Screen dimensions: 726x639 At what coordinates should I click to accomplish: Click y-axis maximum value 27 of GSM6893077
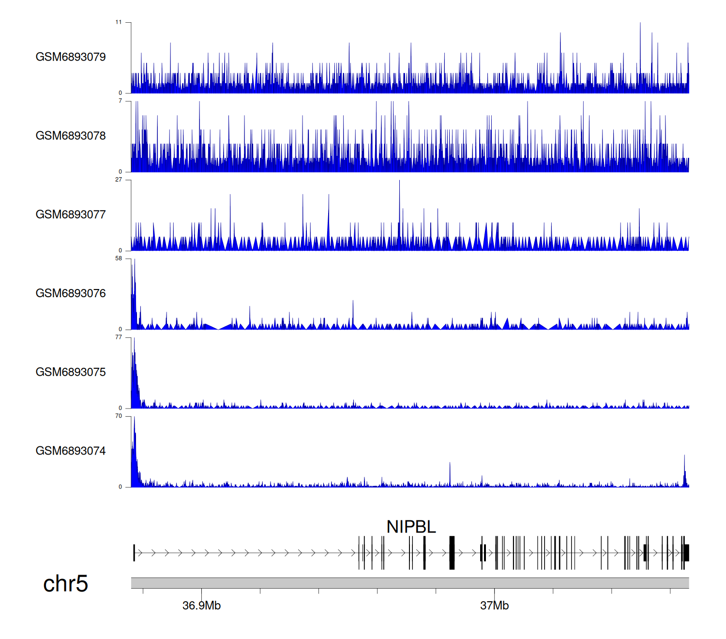[x=119, y=180]
